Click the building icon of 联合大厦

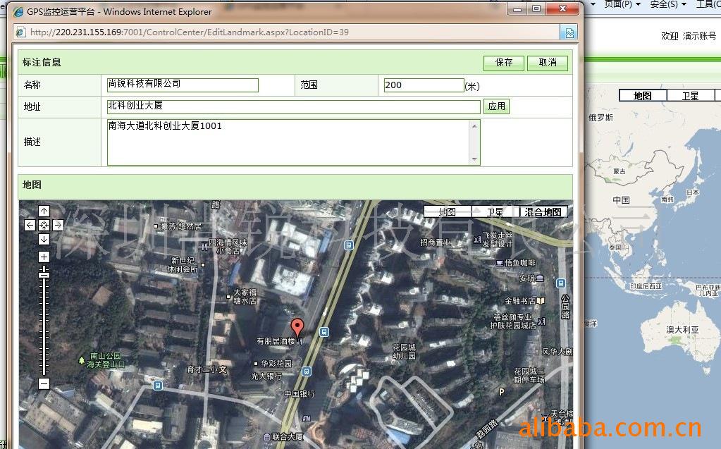[x=266, y=436]
